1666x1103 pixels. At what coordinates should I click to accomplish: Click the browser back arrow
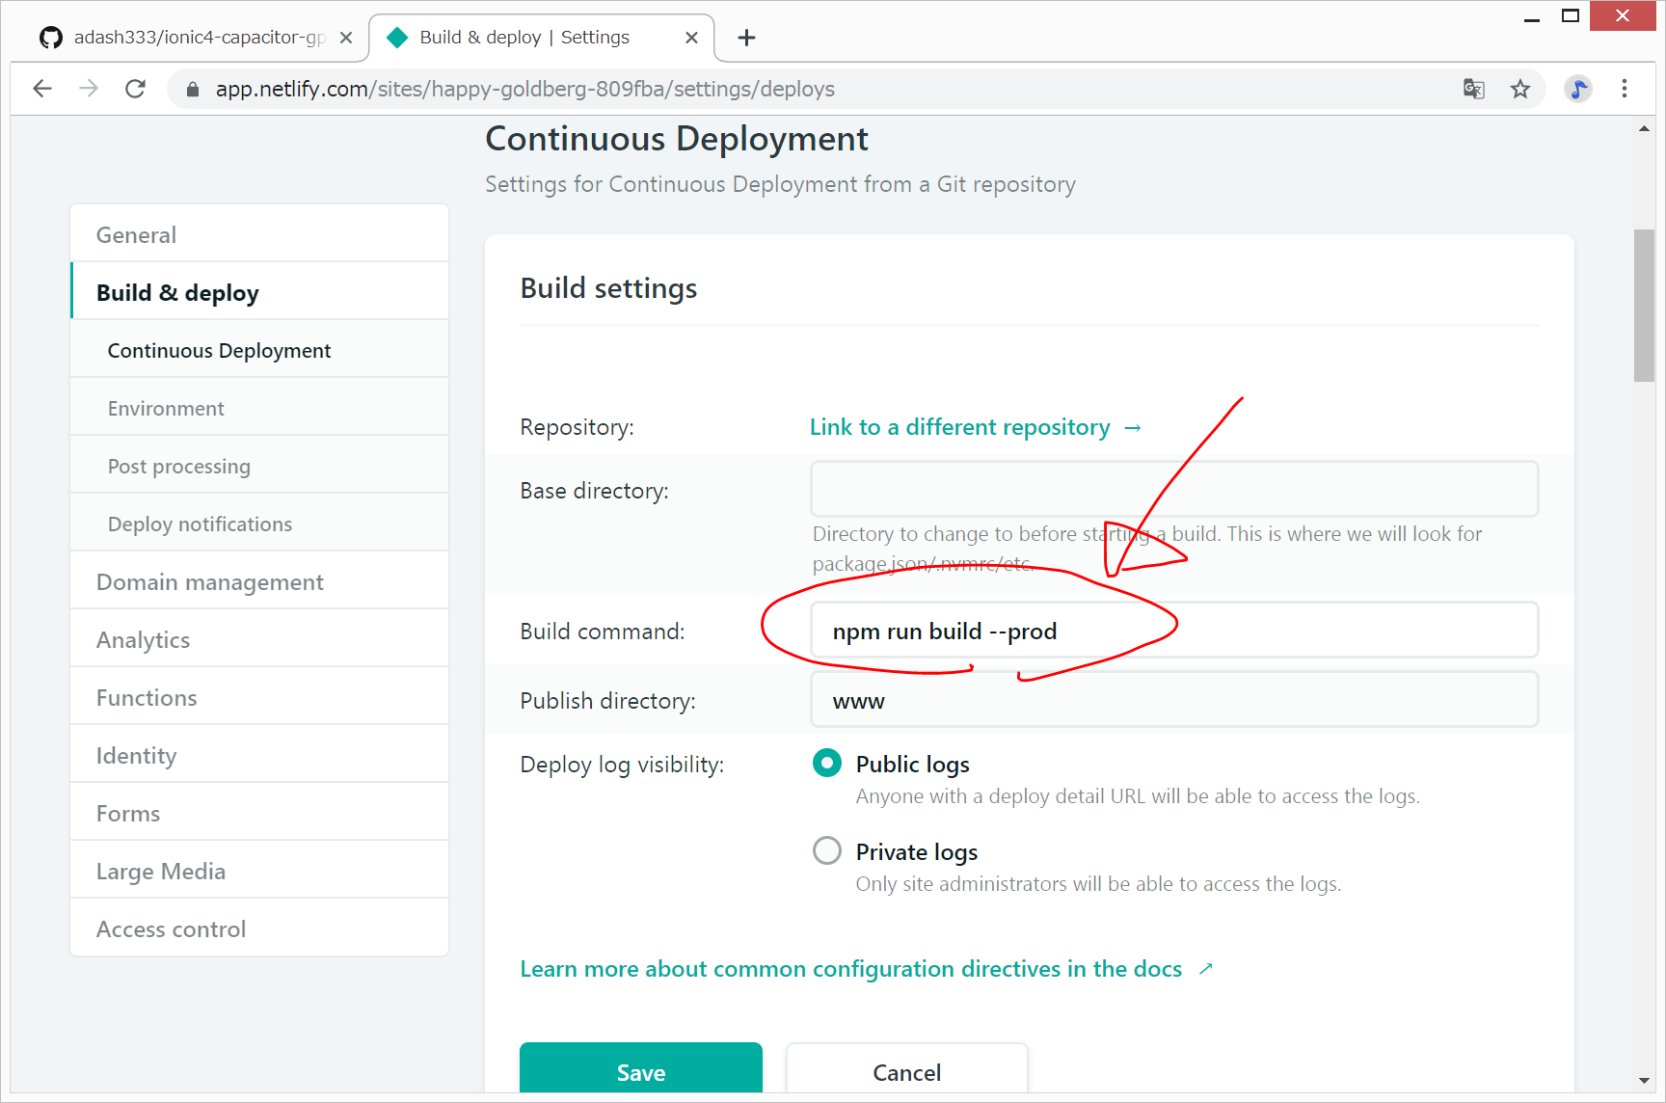pyautogui.click(x=42, y=89)
